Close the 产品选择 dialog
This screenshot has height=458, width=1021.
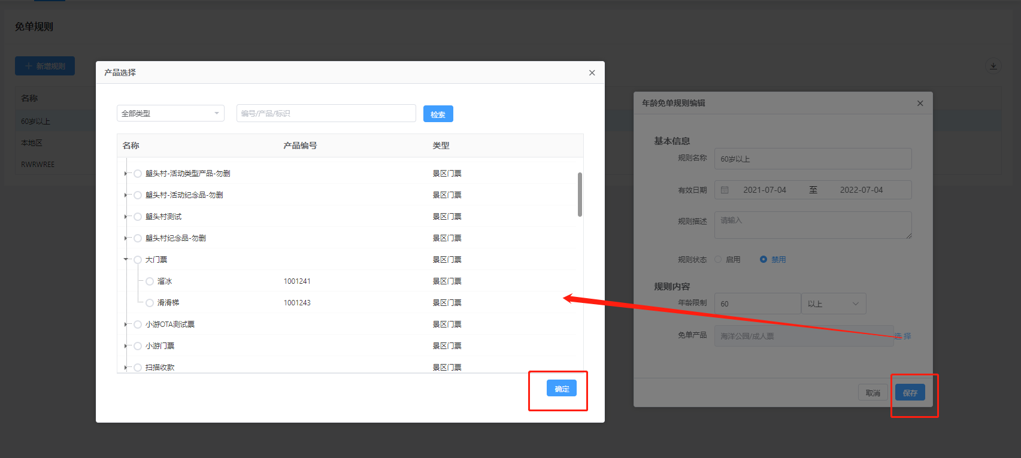click(x=592, y=73)
